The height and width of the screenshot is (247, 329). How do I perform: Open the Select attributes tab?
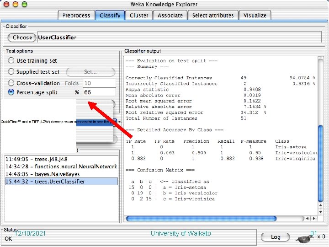213,16
